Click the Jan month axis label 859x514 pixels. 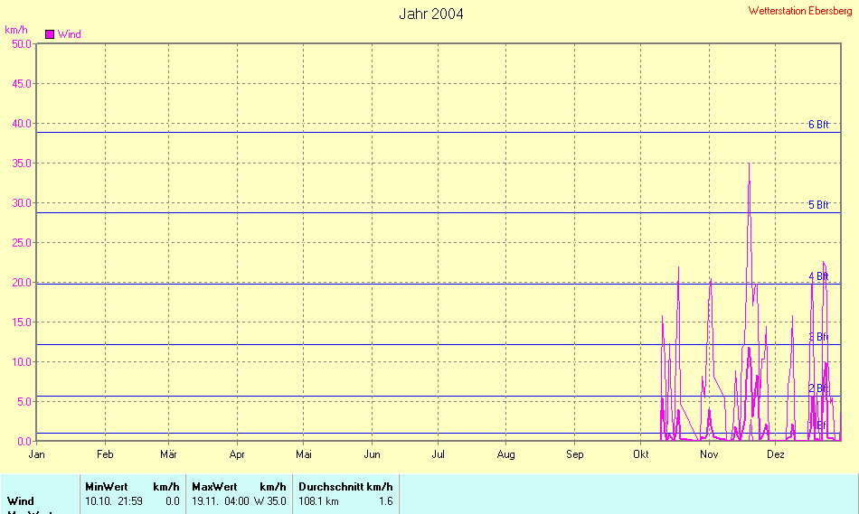37,454
